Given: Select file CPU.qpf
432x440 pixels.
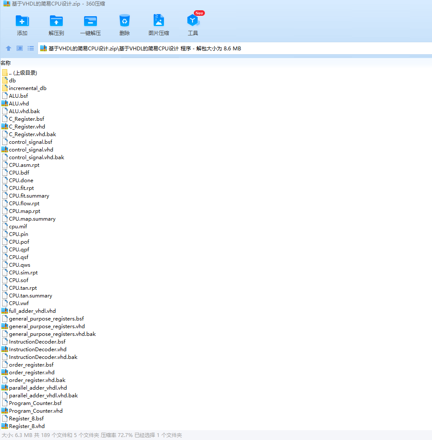Looking at the screenshot, I should pyautogui.click(x=19, y=250).
